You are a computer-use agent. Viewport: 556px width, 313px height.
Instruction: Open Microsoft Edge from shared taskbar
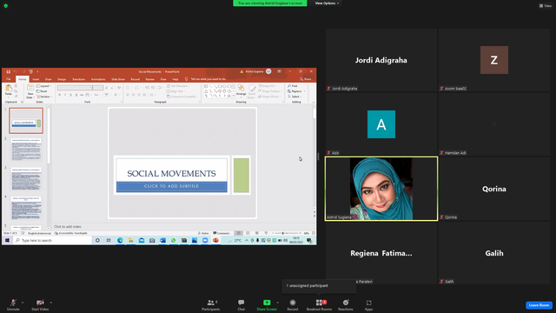point(120,240)
